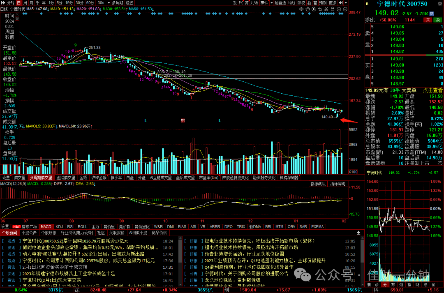Open the 多周期 multi-period view
Image resolution: width=444 pixels, height=293 pixels.
pyautogui.click(x=117, y=3)
